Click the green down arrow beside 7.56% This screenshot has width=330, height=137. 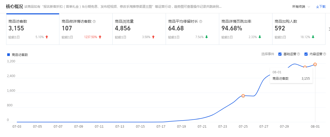[x=207, y=37]
